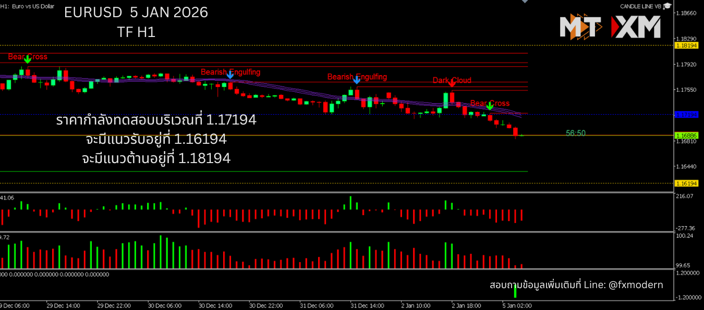Select the yellow 1.16194 support price label
Screen dimensions: 704x310
point(686,183)
